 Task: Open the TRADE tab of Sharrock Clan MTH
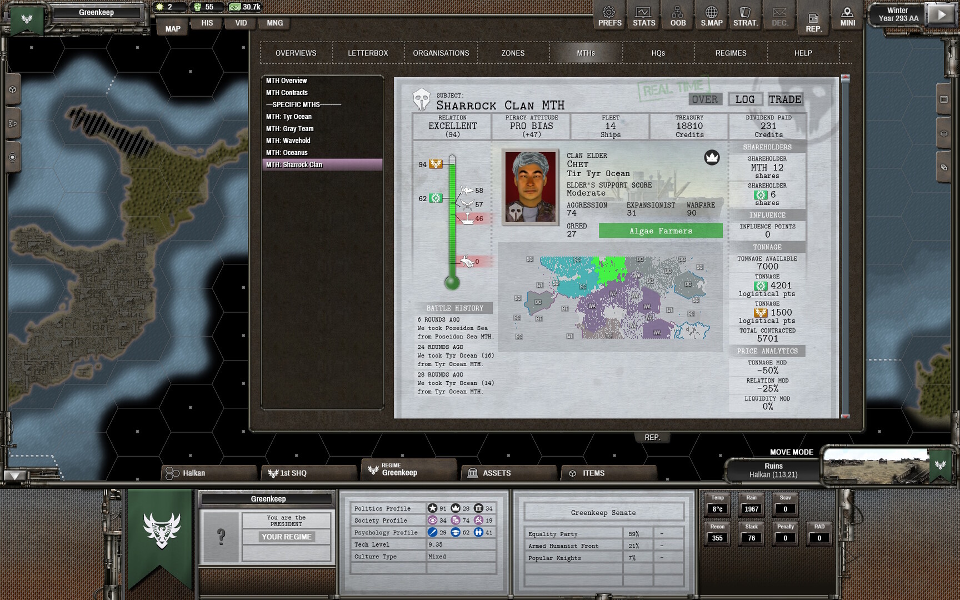click(x=785, y=99)
